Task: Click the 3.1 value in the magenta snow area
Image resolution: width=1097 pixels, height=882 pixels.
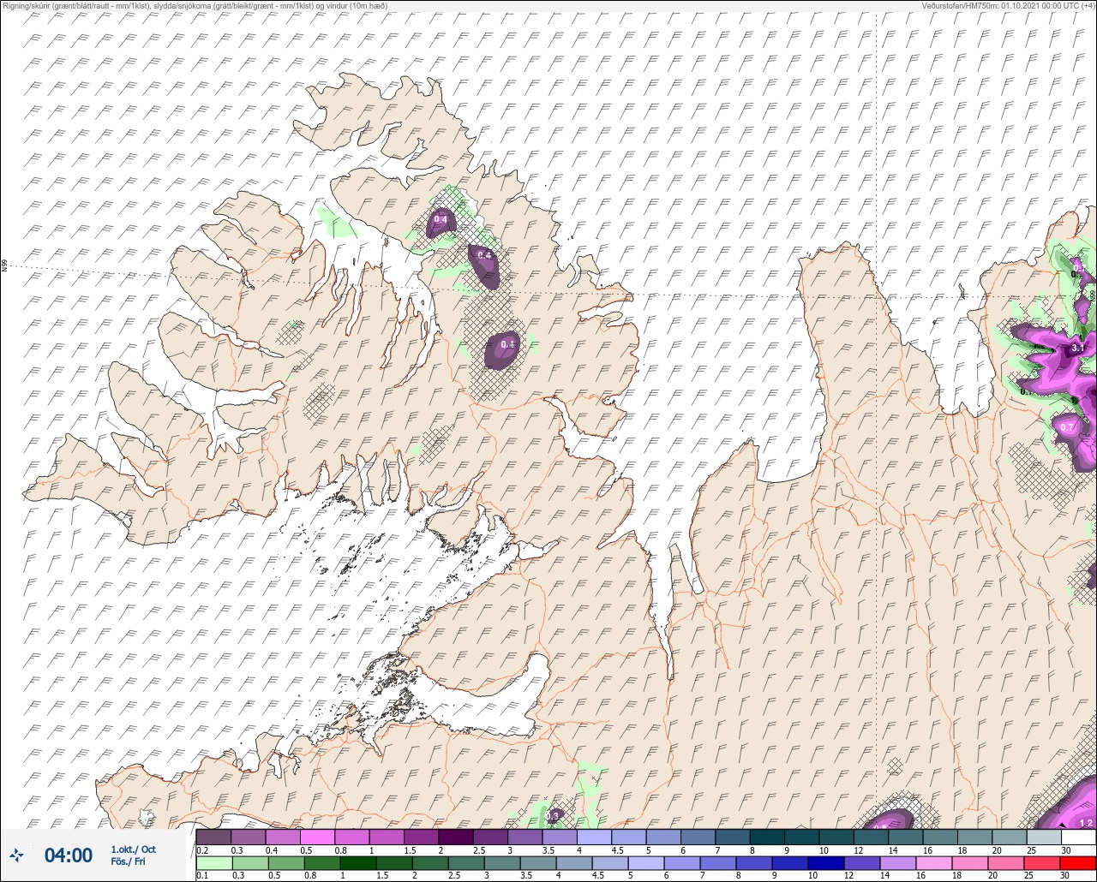Action: pyautogui.click(x=1077, y=349)
